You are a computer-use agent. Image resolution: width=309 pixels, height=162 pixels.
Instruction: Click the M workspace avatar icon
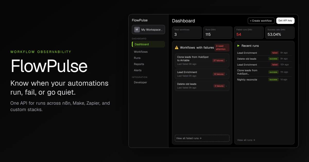click(137, 30)
